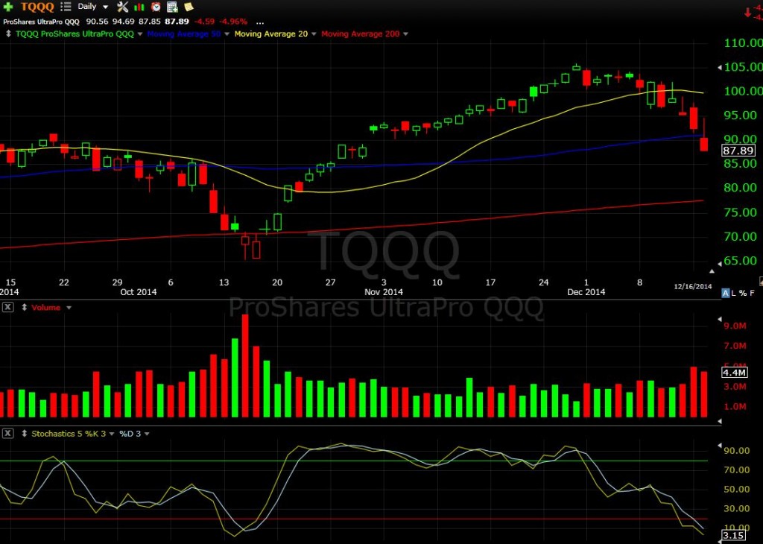Close the Volume pane with X
Viewport: 763px width, 544px height.
point(7,307)
